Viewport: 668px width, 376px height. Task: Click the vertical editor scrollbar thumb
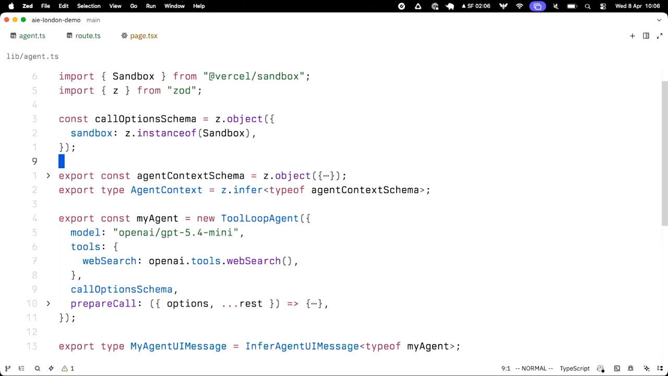tap(664, 154)
